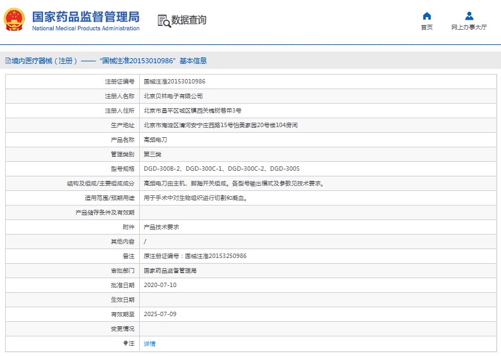Screen dimensions: 501x356
Task: Click the 产品名称 field label
Action: pyautogui.click(x=123, y=140)
